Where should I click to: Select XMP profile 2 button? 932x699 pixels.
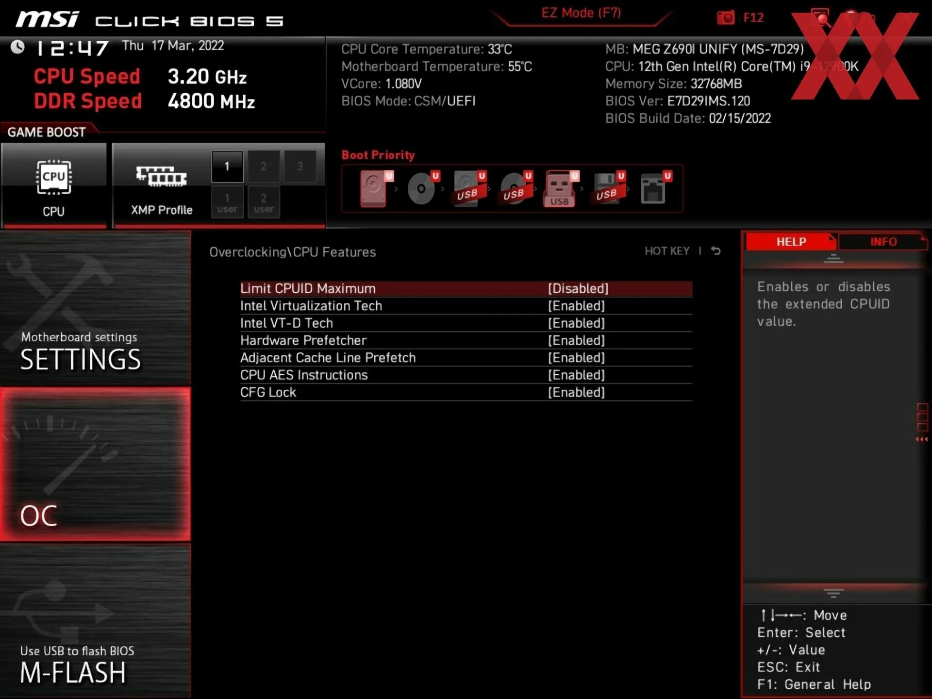[264, 166]
